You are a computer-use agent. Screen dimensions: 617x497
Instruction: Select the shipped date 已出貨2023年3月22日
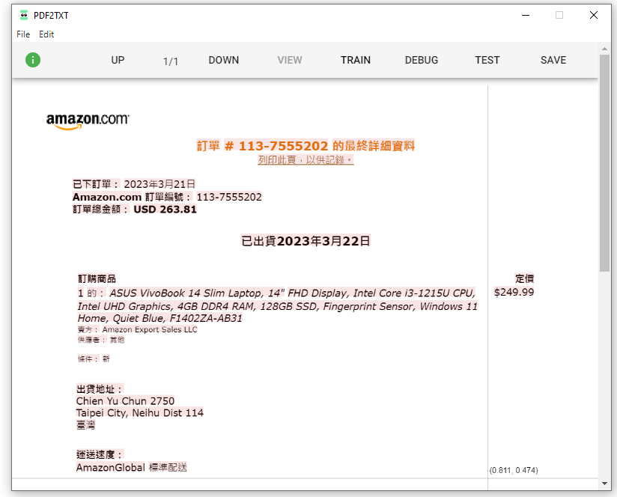pos(306,240)
